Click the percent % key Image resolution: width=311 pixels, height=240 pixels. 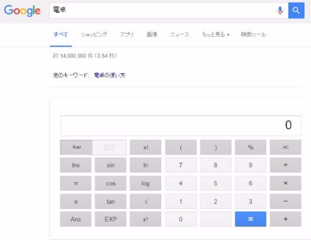click(x=251, y=147)
